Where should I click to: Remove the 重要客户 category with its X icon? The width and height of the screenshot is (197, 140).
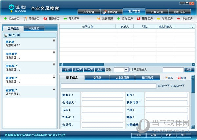coord(54,88)
